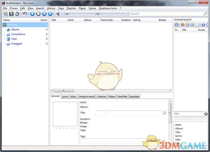Image resolution: width=210 pixels, height=152 pixels.
Task: Switch to the Player tab
Action: click(112, 97)
